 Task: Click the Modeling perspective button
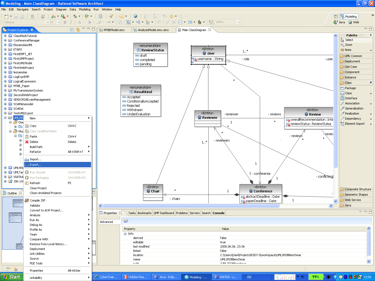tap(349, 16)
